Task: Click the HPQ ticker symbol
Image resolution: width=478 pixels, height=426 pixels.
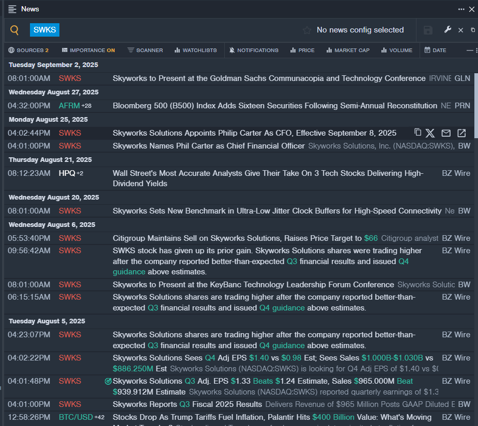Action: point(67,173)
